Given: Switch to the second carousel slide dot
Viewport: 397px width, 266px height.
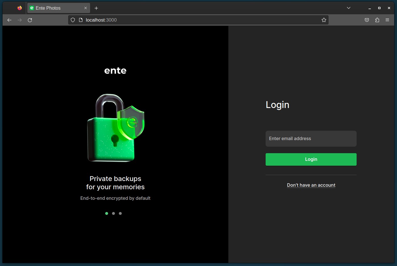Looking at the screenshot, I should [113, 213].
